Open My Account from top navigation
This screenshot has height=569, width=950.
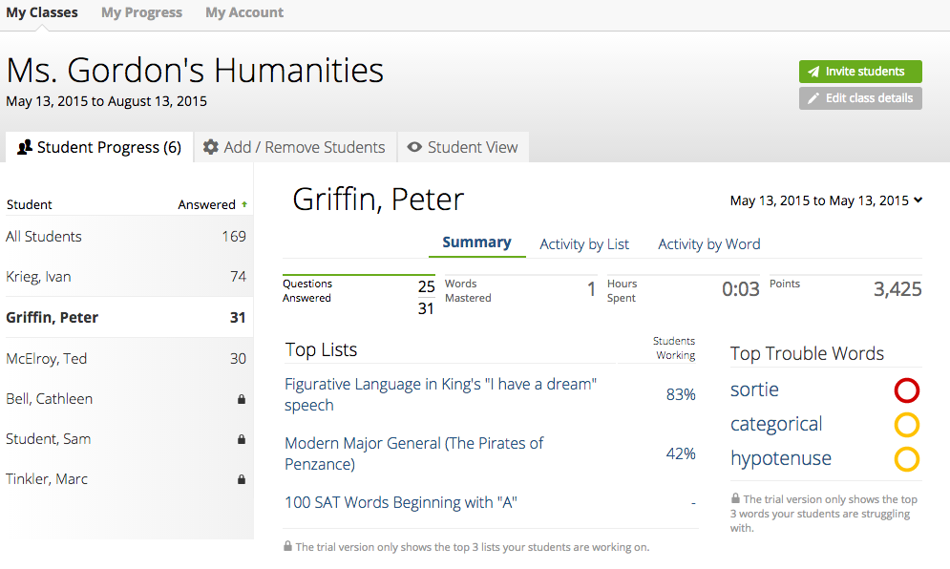244,12
